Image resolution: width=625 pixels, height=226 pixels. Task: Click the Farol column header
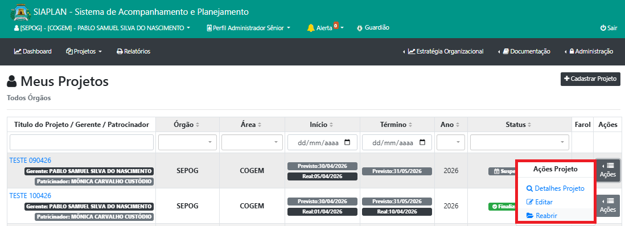pyautogui.click(x=583, y=125)
